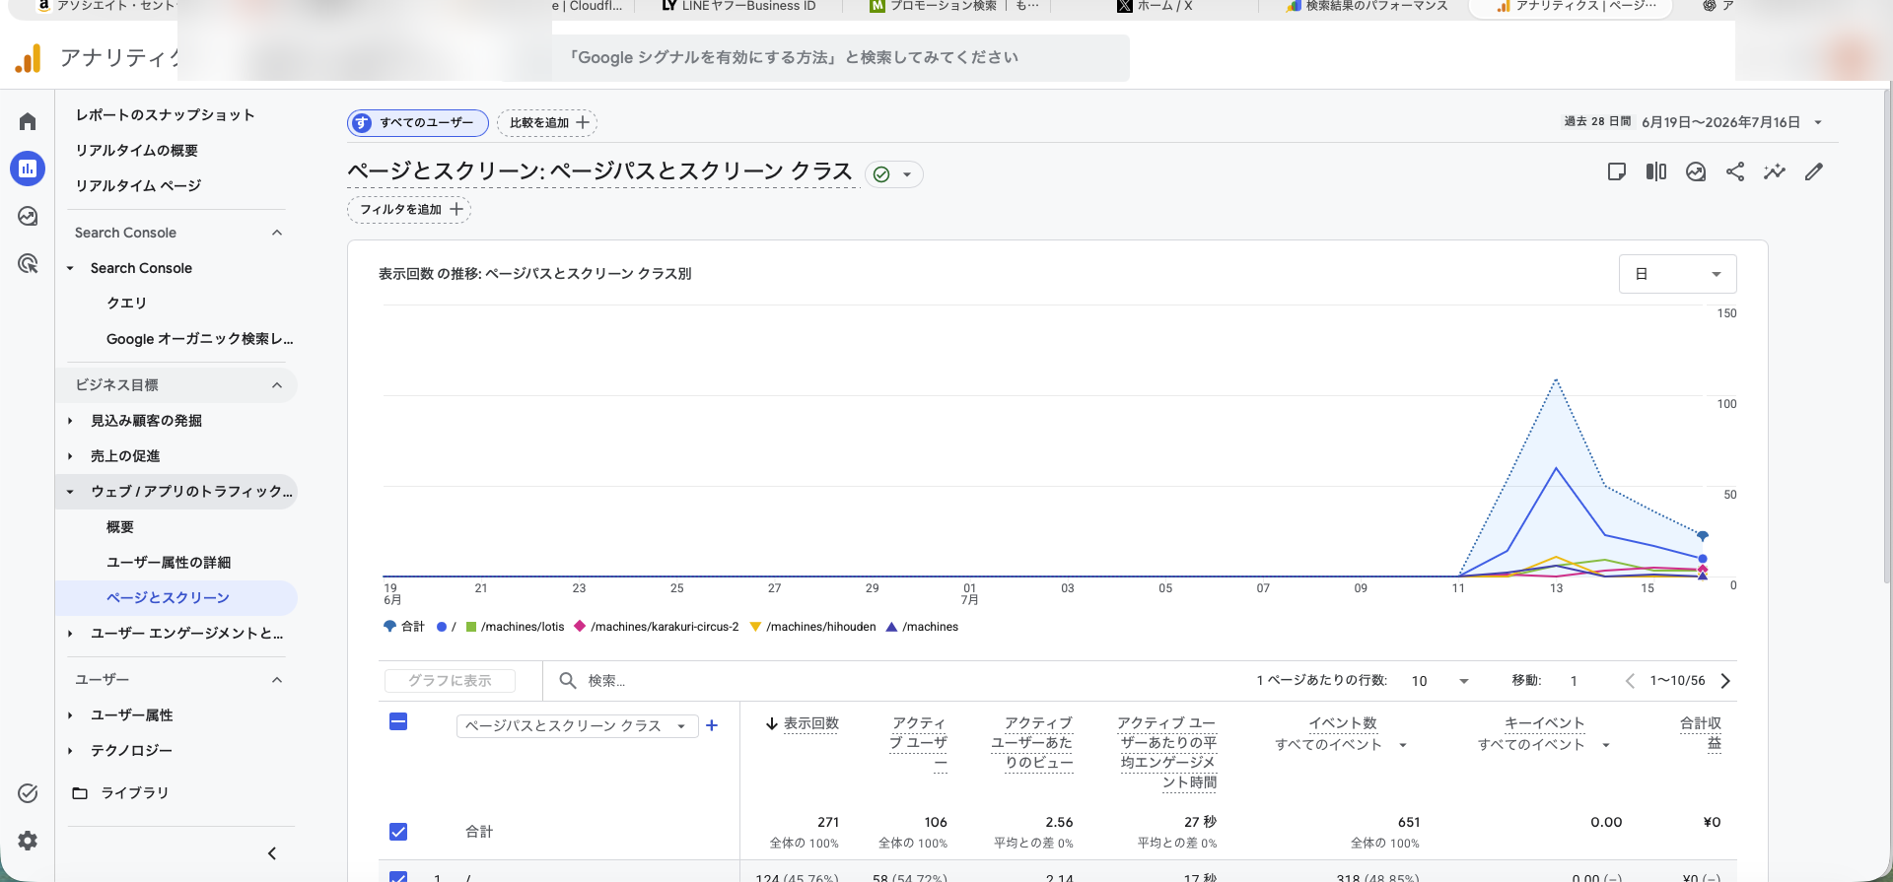Screen dimensions: 1893x882
Task: Click the plus icon on フィルタを追加 chip
Action: (456, 209)
